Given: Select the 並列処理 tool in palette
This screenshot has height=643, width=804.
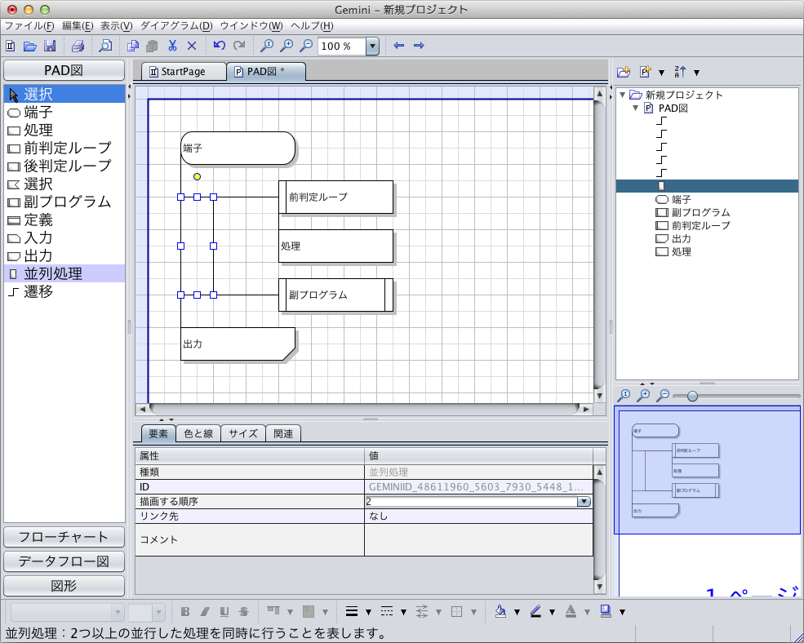Looking at the screenshot, I should [64, 274].
